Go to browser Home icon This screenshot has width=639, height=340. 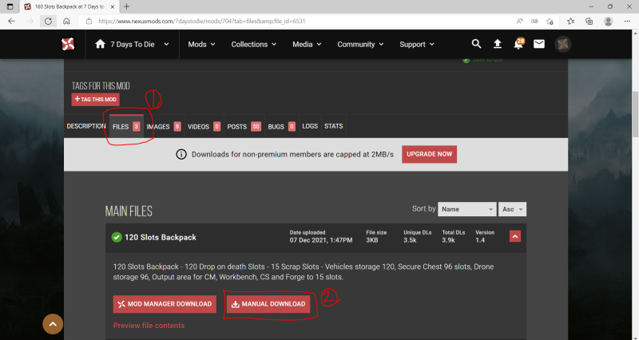tap(66, 22)
